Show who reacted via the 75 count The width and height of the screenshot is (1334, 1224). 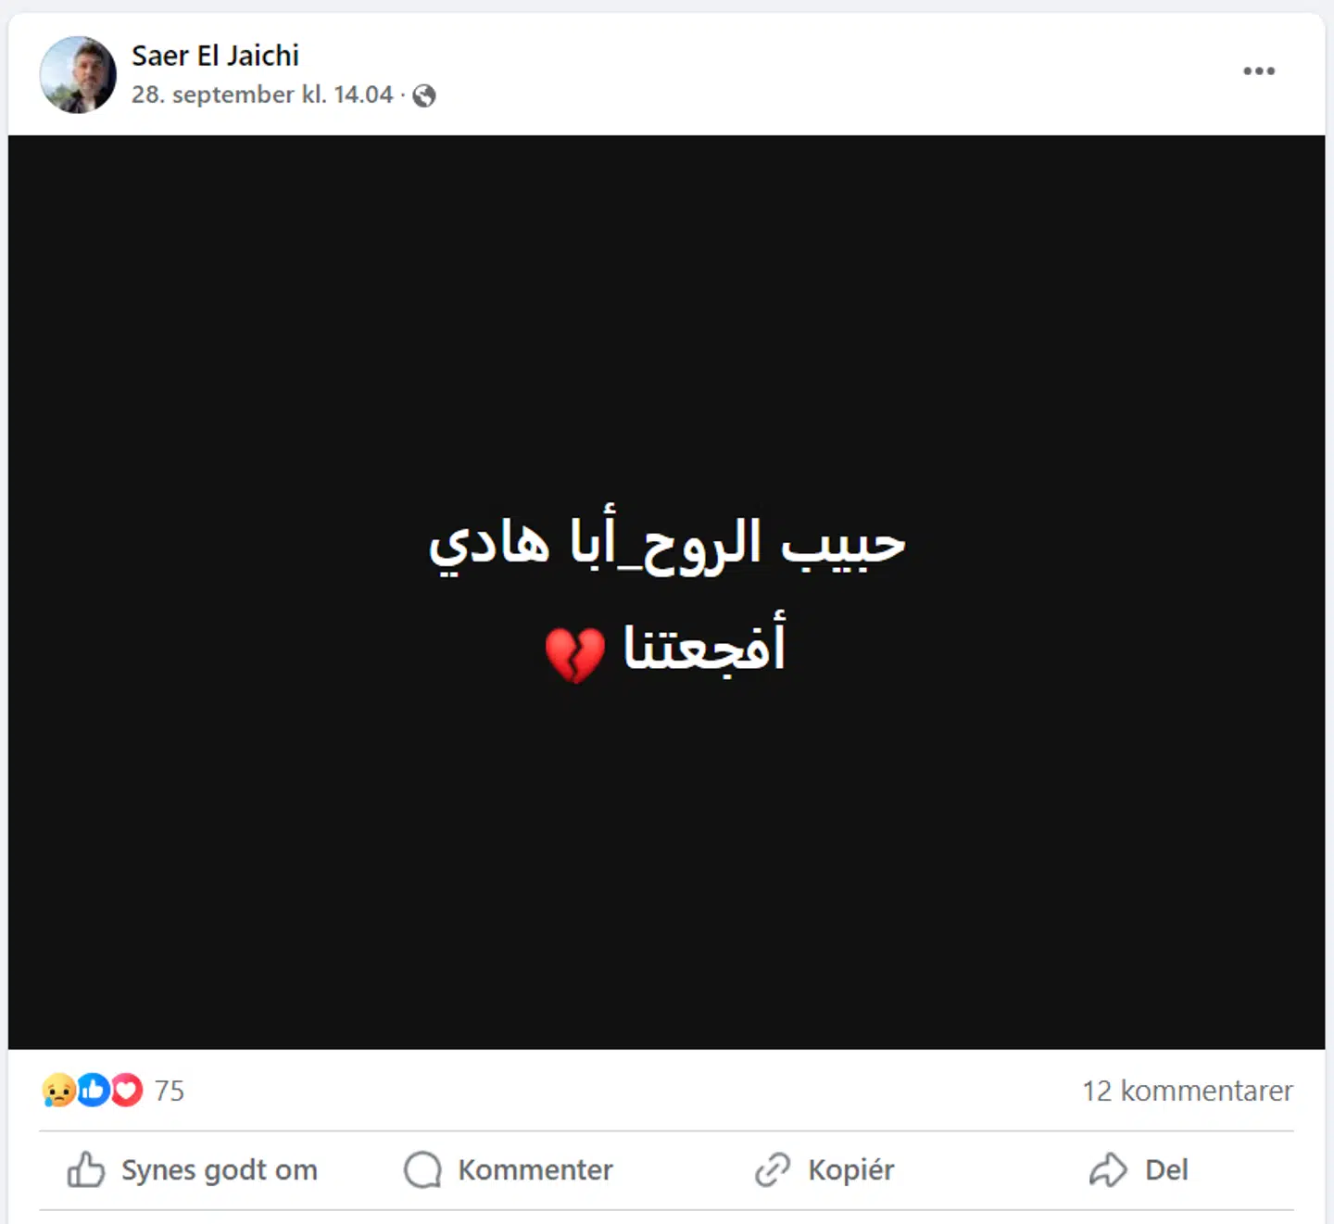pos(169,1091)
